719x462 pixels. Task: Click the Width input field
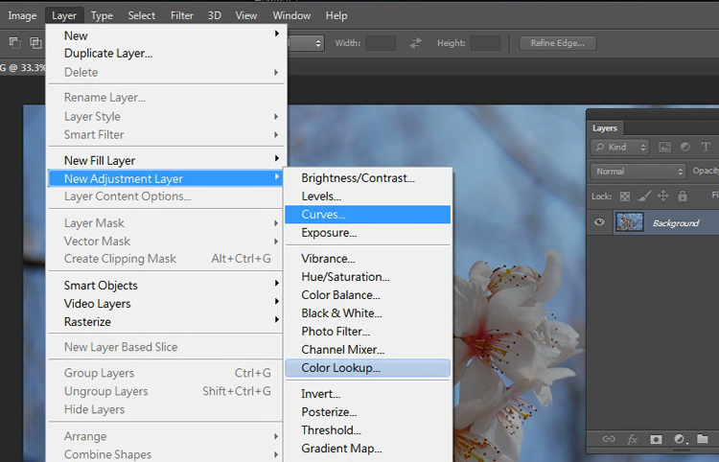pos(381,43)
